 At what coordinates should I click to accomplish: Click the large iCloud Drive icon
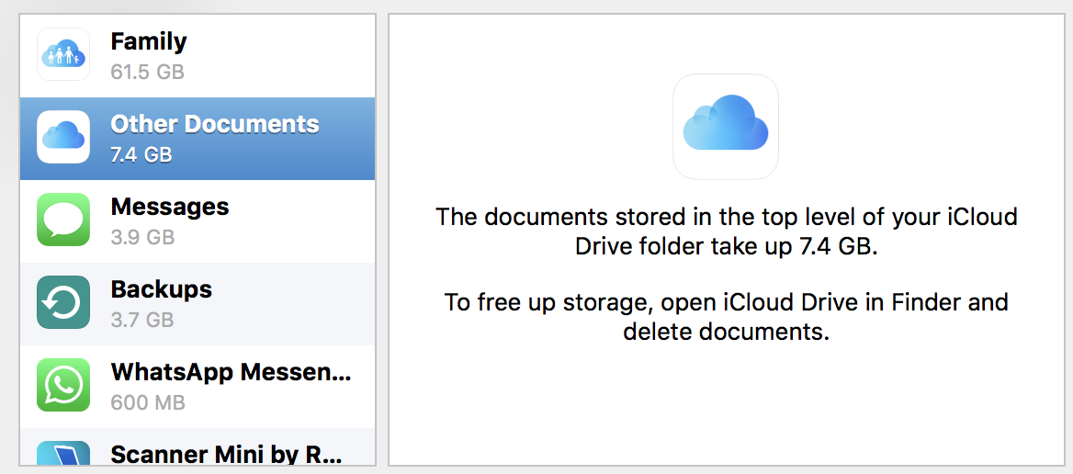[726, 126]
